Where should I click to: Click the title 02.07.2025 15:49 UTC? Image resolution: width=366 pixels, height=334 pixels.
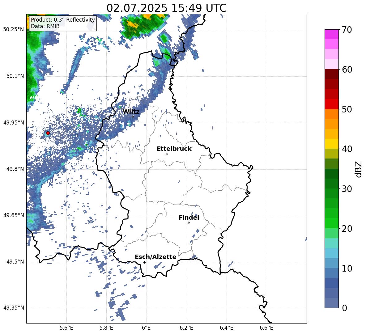166,8
